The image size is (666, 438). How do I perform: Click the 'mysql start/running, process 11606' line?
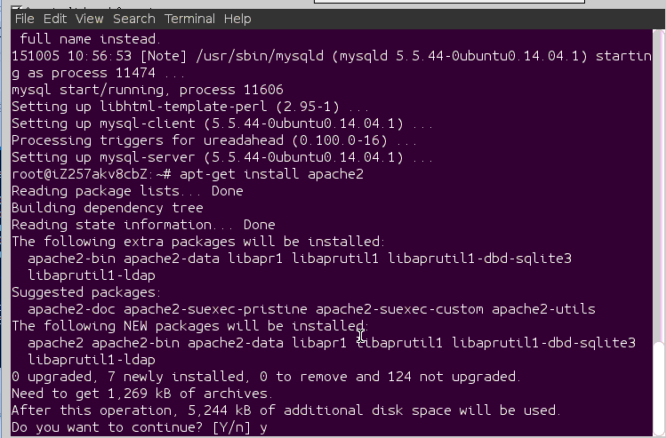[148, 90]
